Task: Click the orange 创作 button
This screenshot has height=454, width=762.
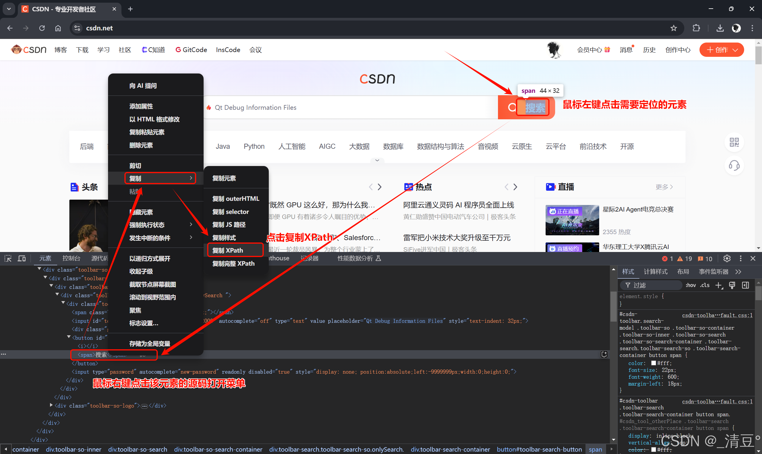Action: click(721, 50)
